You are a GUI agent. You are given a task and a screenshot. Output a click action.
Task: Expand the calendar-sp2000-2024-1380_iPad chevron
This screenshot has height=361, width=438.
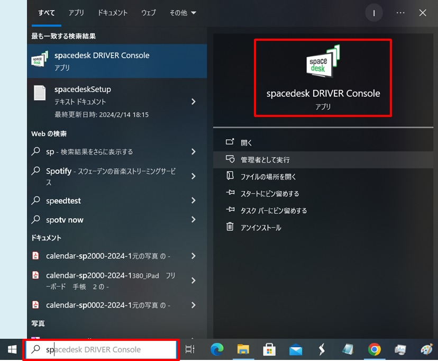[x=193, y=281]
